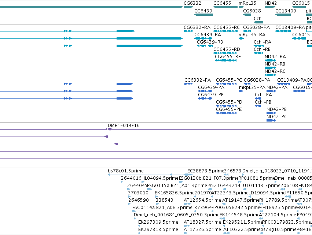Screen dimensions: 312x235
Task: Click EST LD19094.5prime marker
Action: [250, 197]
